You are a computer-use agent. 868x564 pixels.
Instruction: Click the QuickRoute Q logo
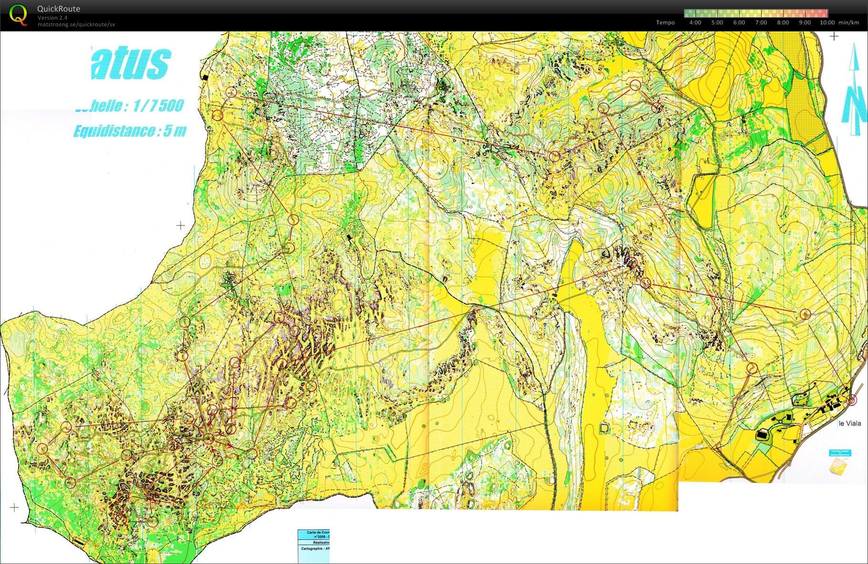click(x=18, y=15)
